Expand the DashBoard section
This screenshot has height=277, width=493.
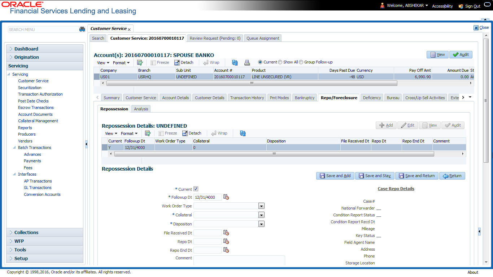11,49
